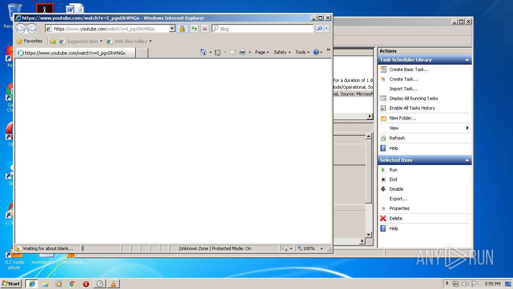This screenshot has width=513, height=289.
Task: Open Windows Explorer from taskbar
Action: (45, 284)
